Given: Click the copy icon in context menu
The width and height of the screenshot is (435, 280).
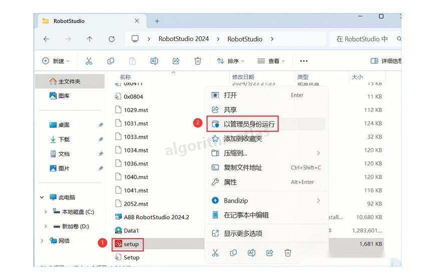Looking at the screenshot, I should tap(233, 253).
